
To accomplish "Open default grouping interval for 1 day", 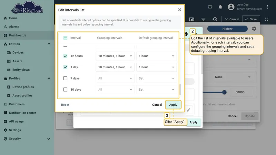I will click(x=157, y=67).
